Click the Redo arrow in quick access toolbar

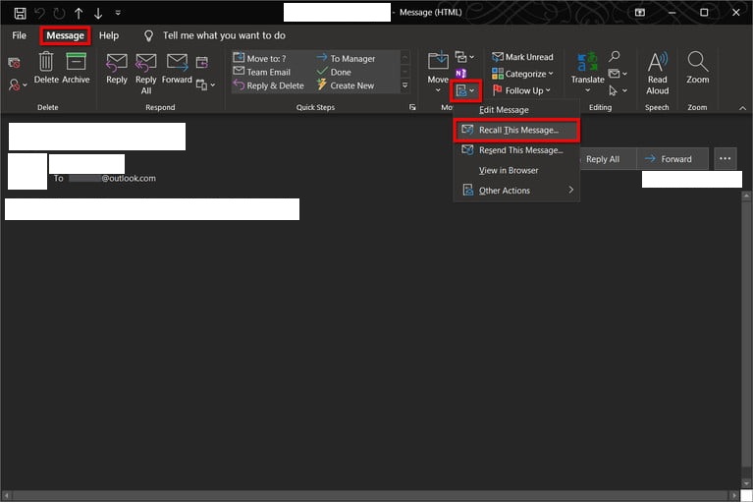[x=59, y=13]
